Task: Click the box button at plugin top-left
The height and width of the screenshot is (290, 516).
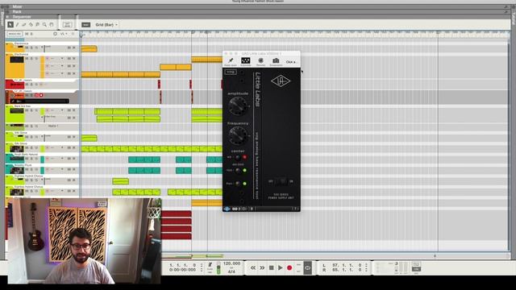Action: point(231,72)
